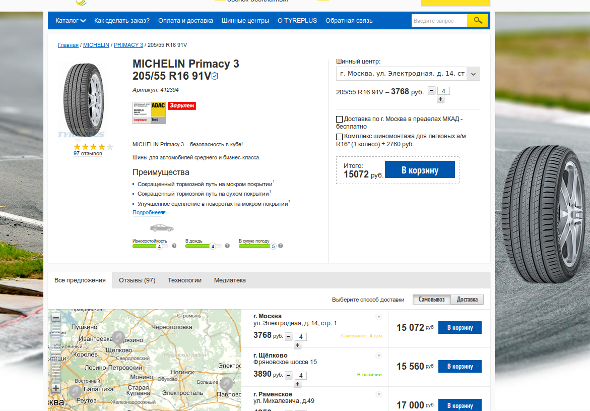Open the Каталог dropdown menu
590x411 pixels.
(x=71, y=20)
